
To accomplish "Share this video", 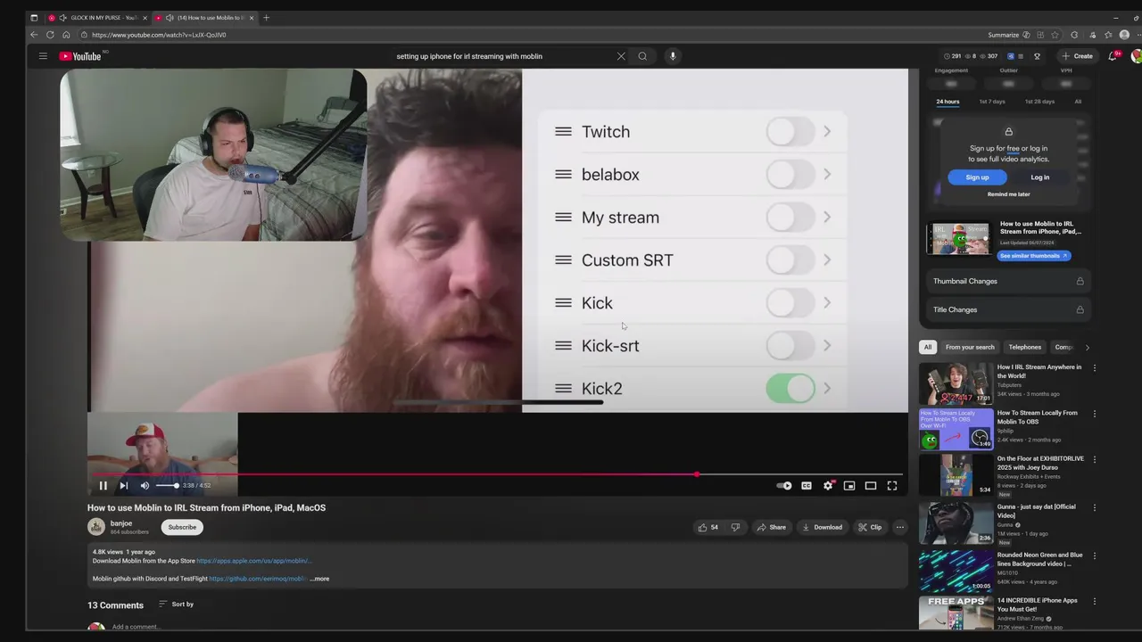I will coord(771,527).
